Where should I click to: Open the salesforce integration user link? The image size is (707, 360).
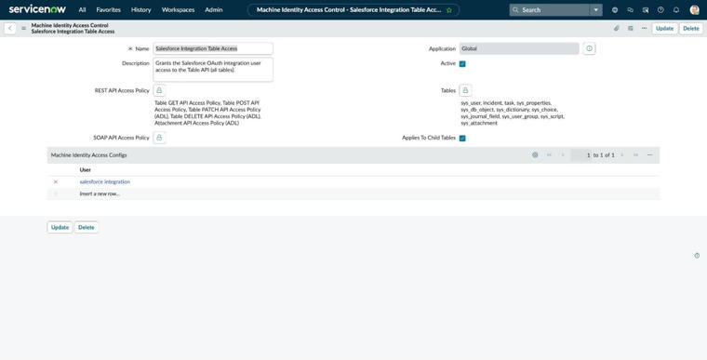click(104, 181)
